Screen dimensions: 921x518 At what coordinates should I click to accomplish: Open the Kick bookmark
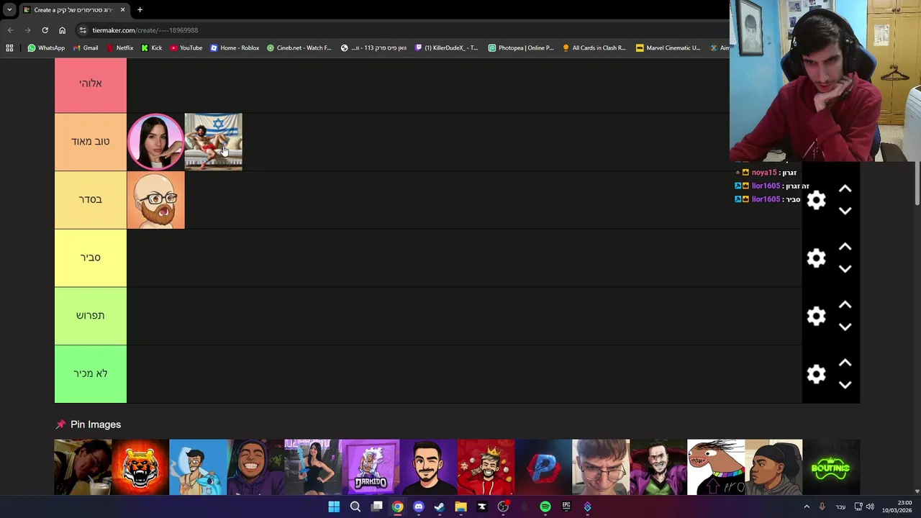coord(151,48)
